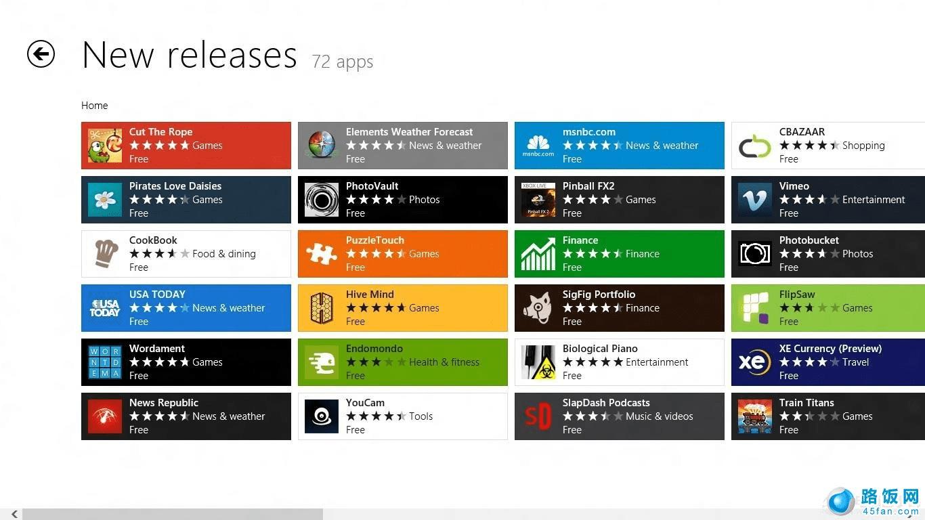Viewport: 925px width, 520px height.
Task: Open the Home breadcrumb link
Action: point(94,105)
